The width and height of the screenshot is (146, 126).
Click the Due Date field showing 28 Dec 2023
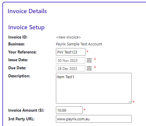coord(70,68)
